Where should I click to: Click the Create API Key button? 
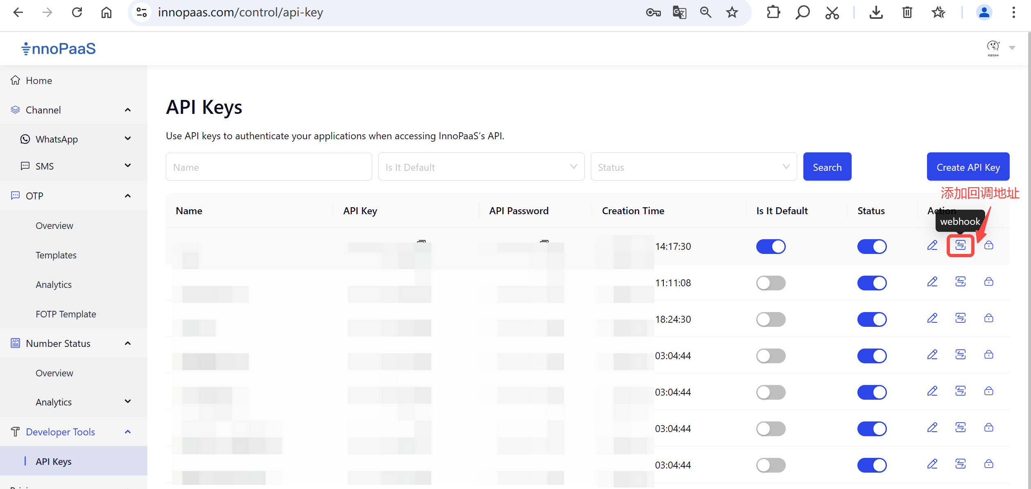[968, 167]
